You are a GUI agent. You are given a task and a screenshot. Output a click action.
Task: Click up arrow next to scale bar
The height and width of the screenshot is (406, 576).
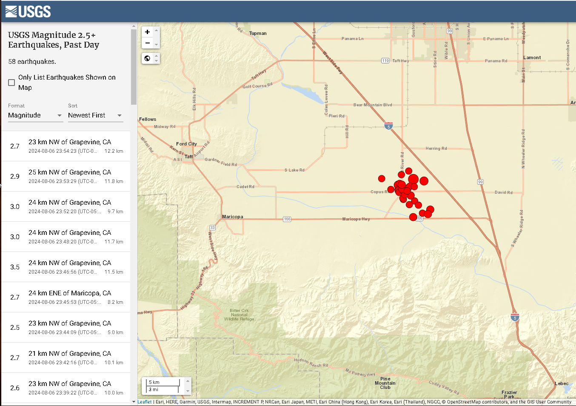pyautogui.click(x=188, y=380)
